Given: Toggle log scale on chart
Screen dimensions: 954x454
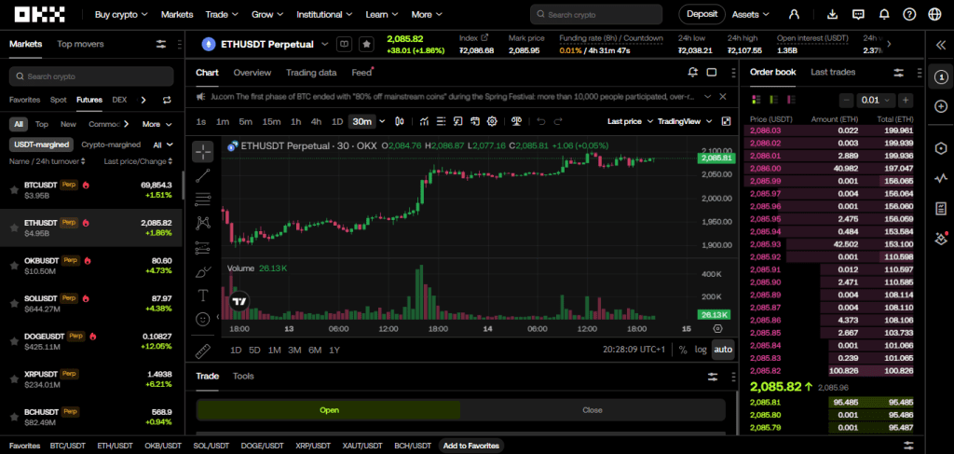Looking at the screenshot, I should click(x=701, y=350).
